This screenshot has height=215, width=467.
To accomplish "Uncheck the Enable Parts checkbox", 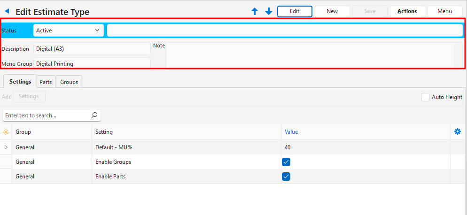I will [x=286, y=177].
